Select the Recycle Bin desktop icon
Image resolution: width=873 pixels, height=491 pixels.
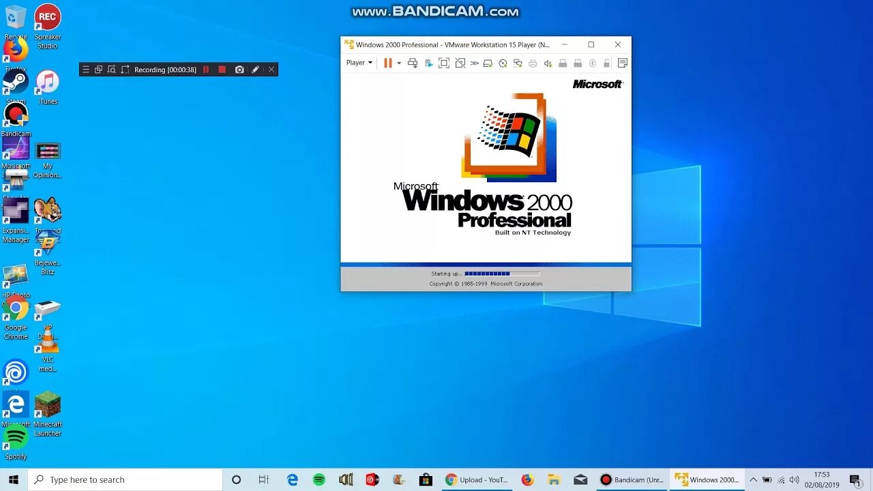coord(16,23)
